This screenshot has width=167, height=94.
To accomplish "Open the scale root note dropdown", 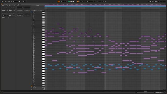I will coord(7,17).
